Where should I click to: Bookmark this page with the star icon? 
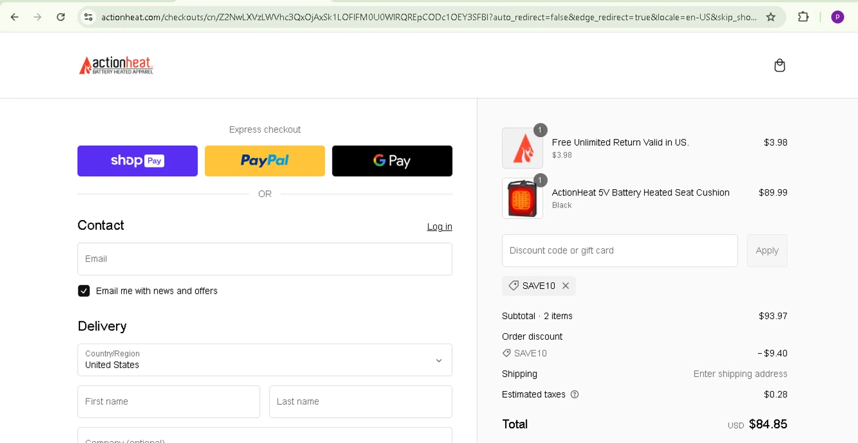coord(771,17)
